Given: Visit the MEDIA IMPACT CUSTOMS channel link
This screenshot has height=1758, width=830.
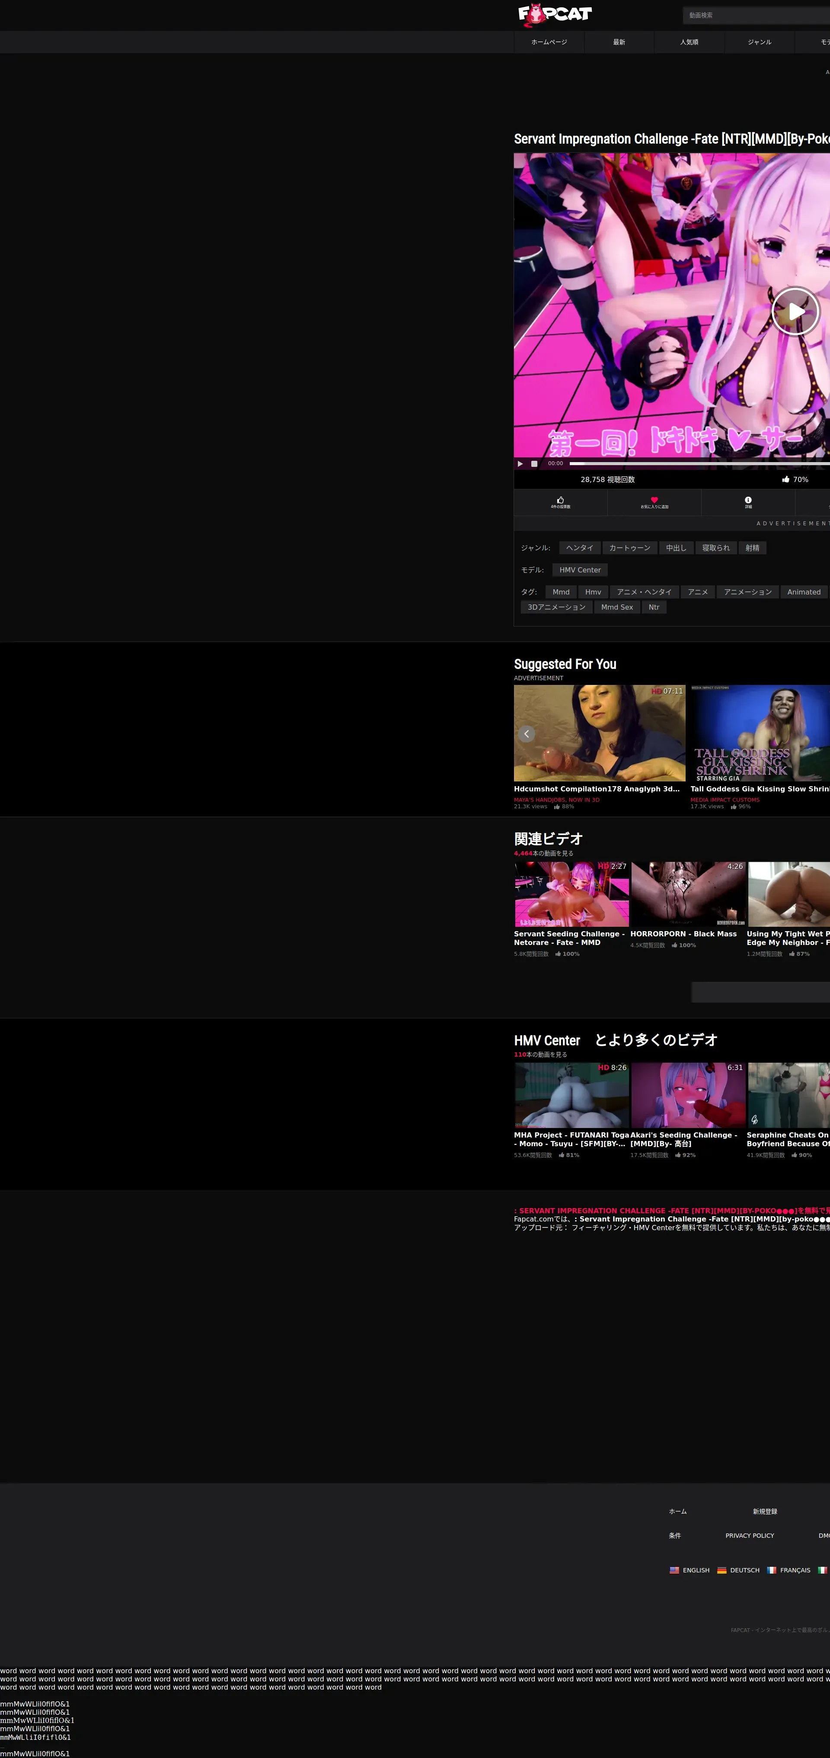Looking at the screenshot, I should [x=724, y=800].
